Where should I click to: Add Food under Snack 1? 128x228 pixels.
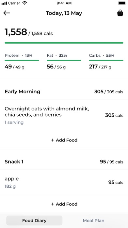tap(64, 204)
